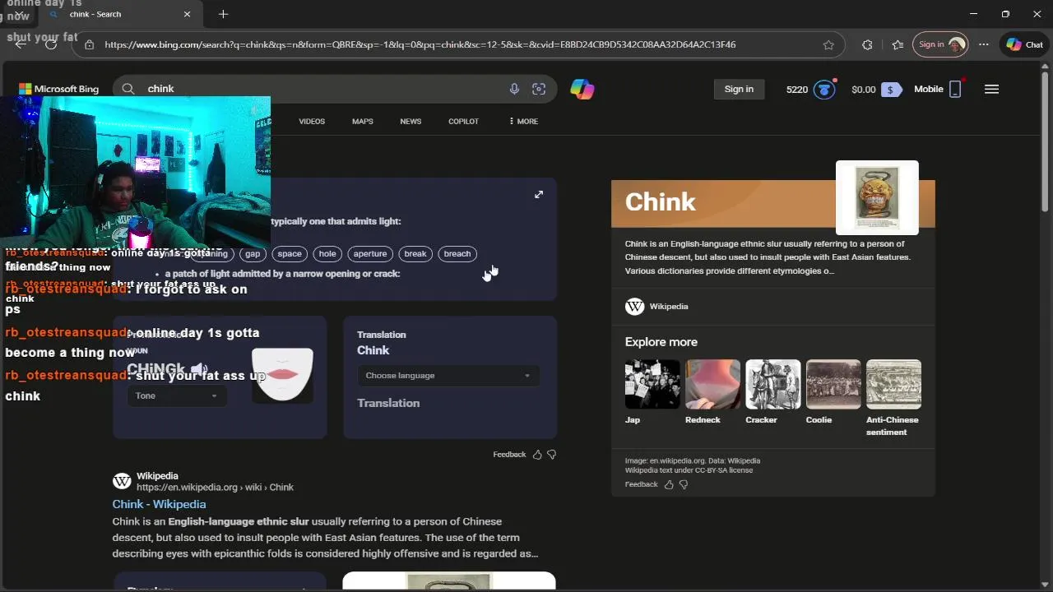Open the Bing hamburger menu
1053x592 pixels.
point(991,89)
